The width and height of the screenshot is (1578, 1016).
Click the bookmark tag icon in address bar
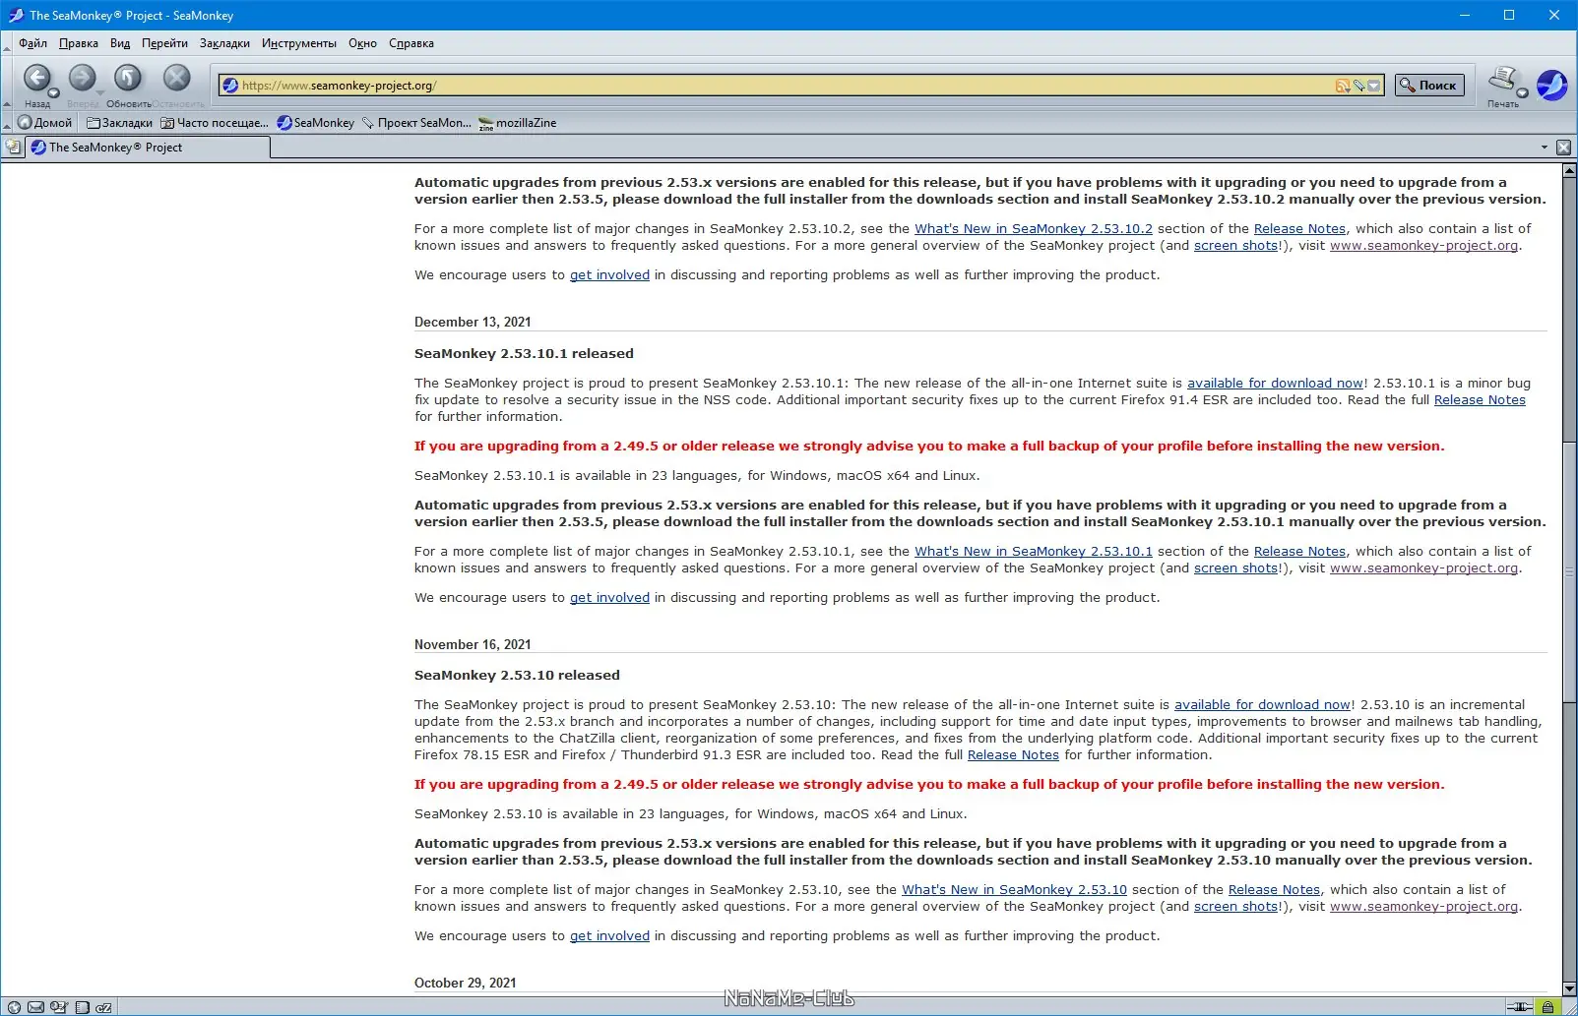coord(1358,86)
